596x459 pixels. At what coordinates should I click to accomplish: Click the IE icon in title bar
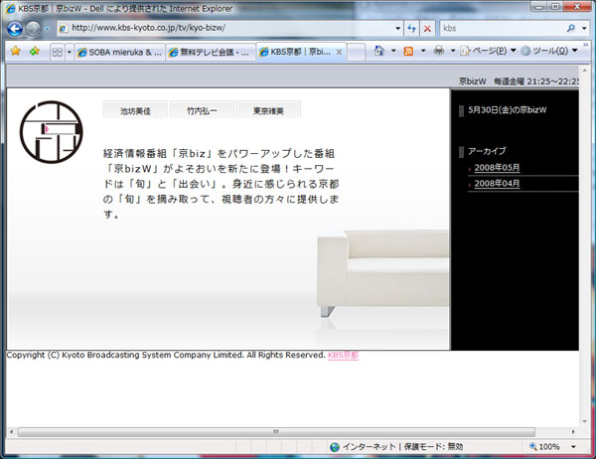[x=11, y=8]
